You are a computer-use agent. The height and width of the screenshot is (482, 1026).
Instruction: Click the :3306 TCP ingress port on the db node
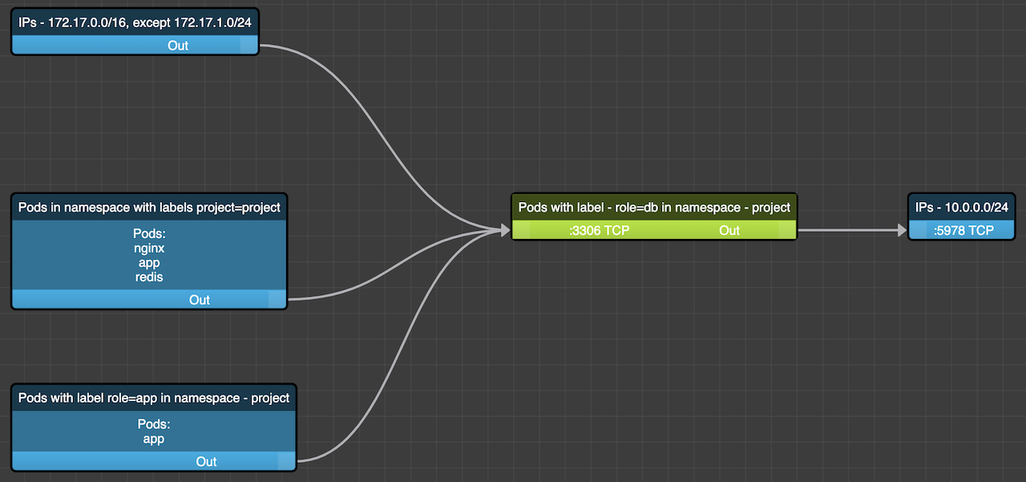pos(599,230)
